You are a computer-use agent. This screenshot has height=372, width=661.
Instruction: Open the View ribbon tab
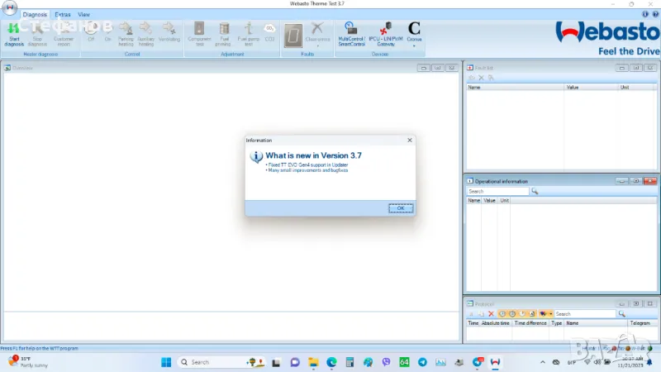point(83,14)
